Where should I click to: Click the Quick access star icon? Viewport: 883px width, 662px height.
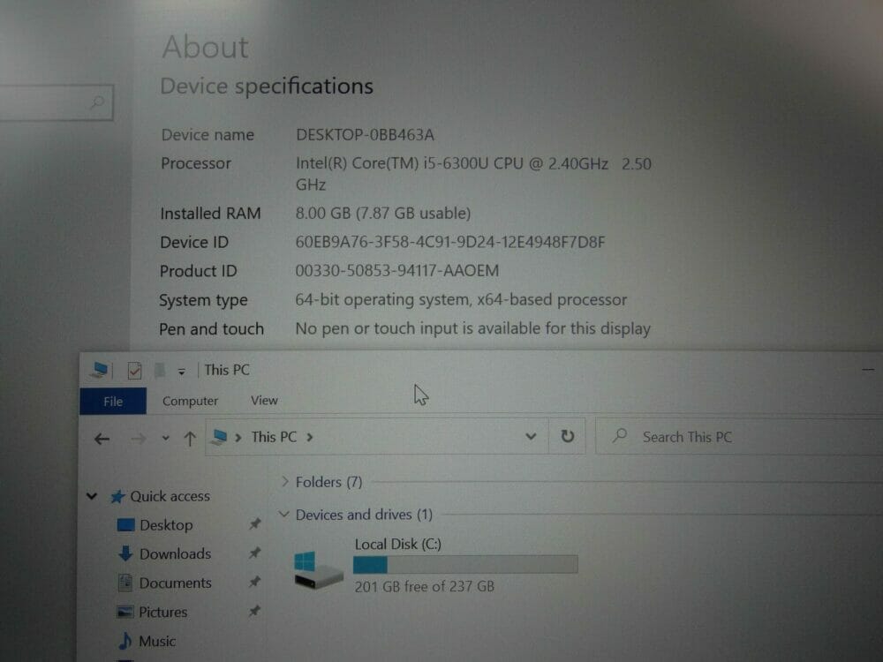tap(117, 496)
